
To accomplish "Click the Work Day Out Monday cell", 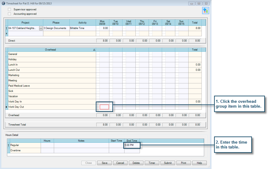I will click(104, 107).
